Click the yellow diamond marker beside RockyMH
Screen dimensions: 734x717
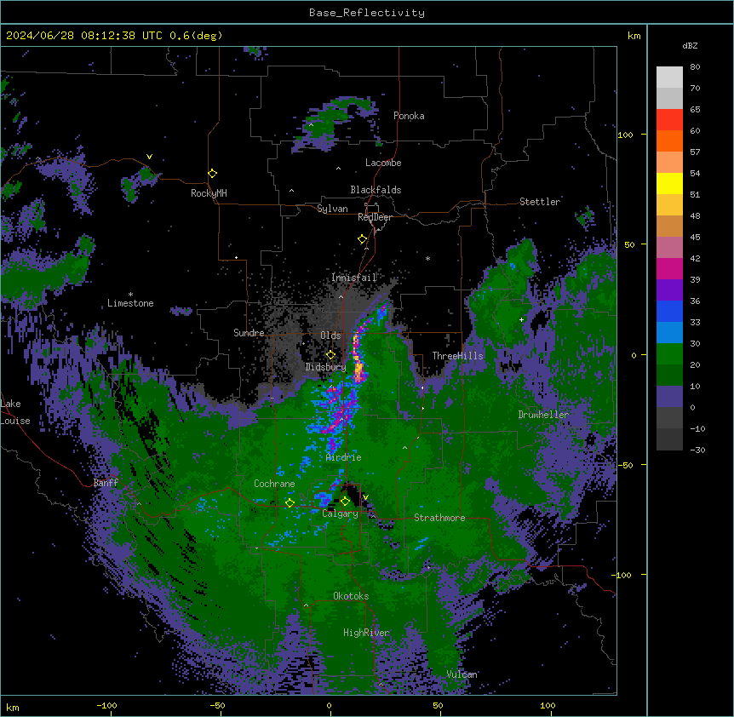click(213, 174)
